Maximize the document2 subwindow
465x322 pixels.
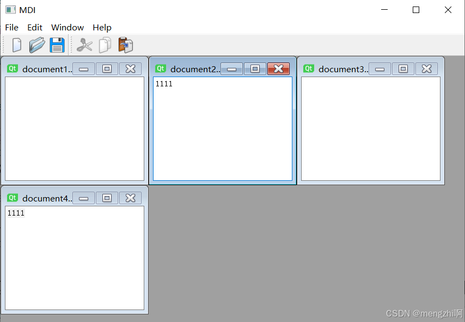pos(255,69)
